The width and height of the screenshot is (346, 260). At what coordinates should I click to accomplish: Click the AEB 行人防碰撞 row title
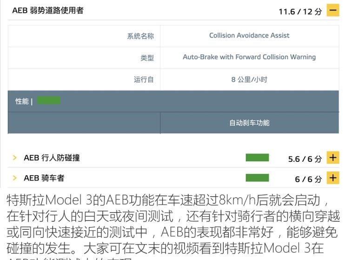coord(52,158)
